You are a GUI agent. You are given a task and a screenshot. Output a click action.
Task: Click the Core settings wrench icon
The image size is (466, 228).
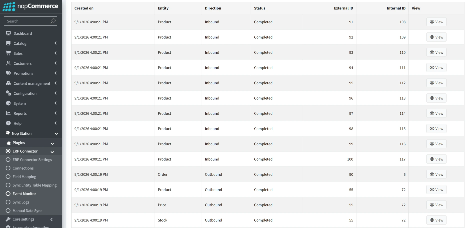(8, 219)
